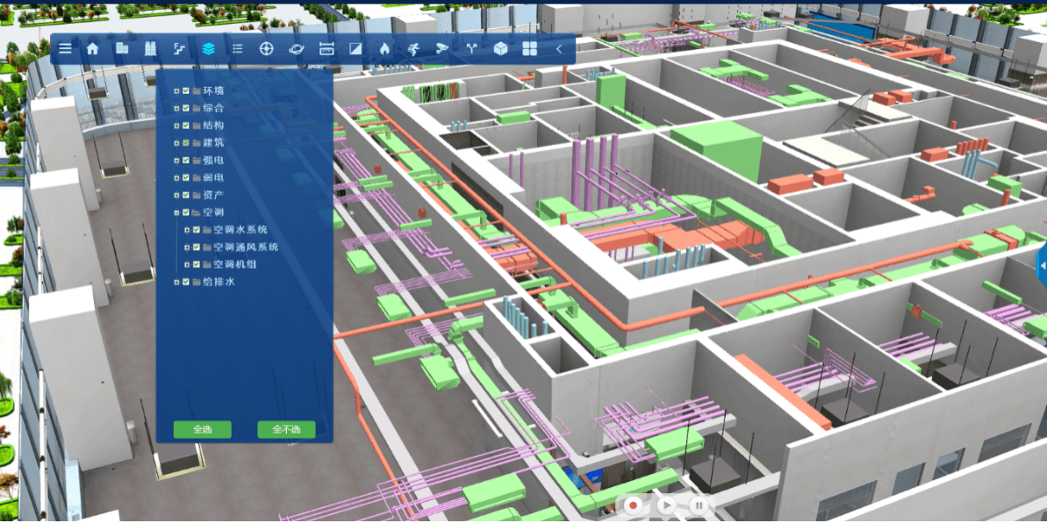Click the 给排水 folder icon
The width and height of the screenshot is (1047, 523).
tap(197, 282)
